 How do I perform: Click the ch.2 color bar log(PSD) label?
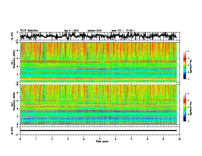coord(191,108)
